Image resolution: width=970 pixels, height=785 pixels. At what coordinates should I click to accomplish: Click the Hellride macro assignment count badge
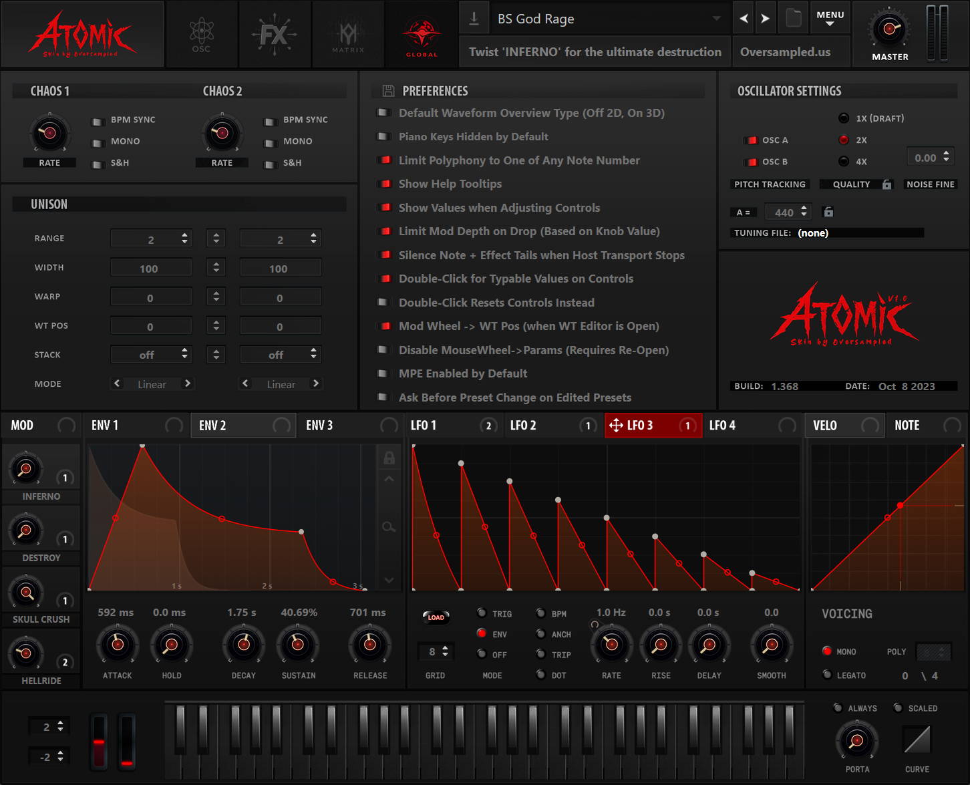point(65,662)
